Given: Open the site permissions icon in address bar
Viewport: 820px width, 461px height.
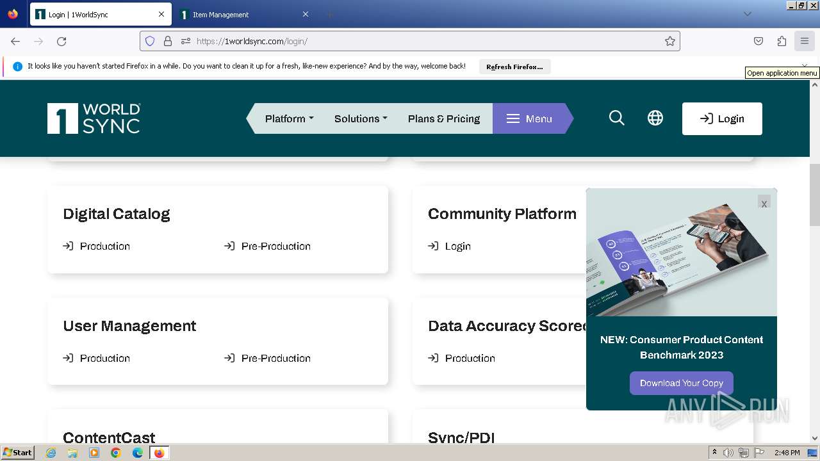Looking at the screenshot, I should 186,41.
